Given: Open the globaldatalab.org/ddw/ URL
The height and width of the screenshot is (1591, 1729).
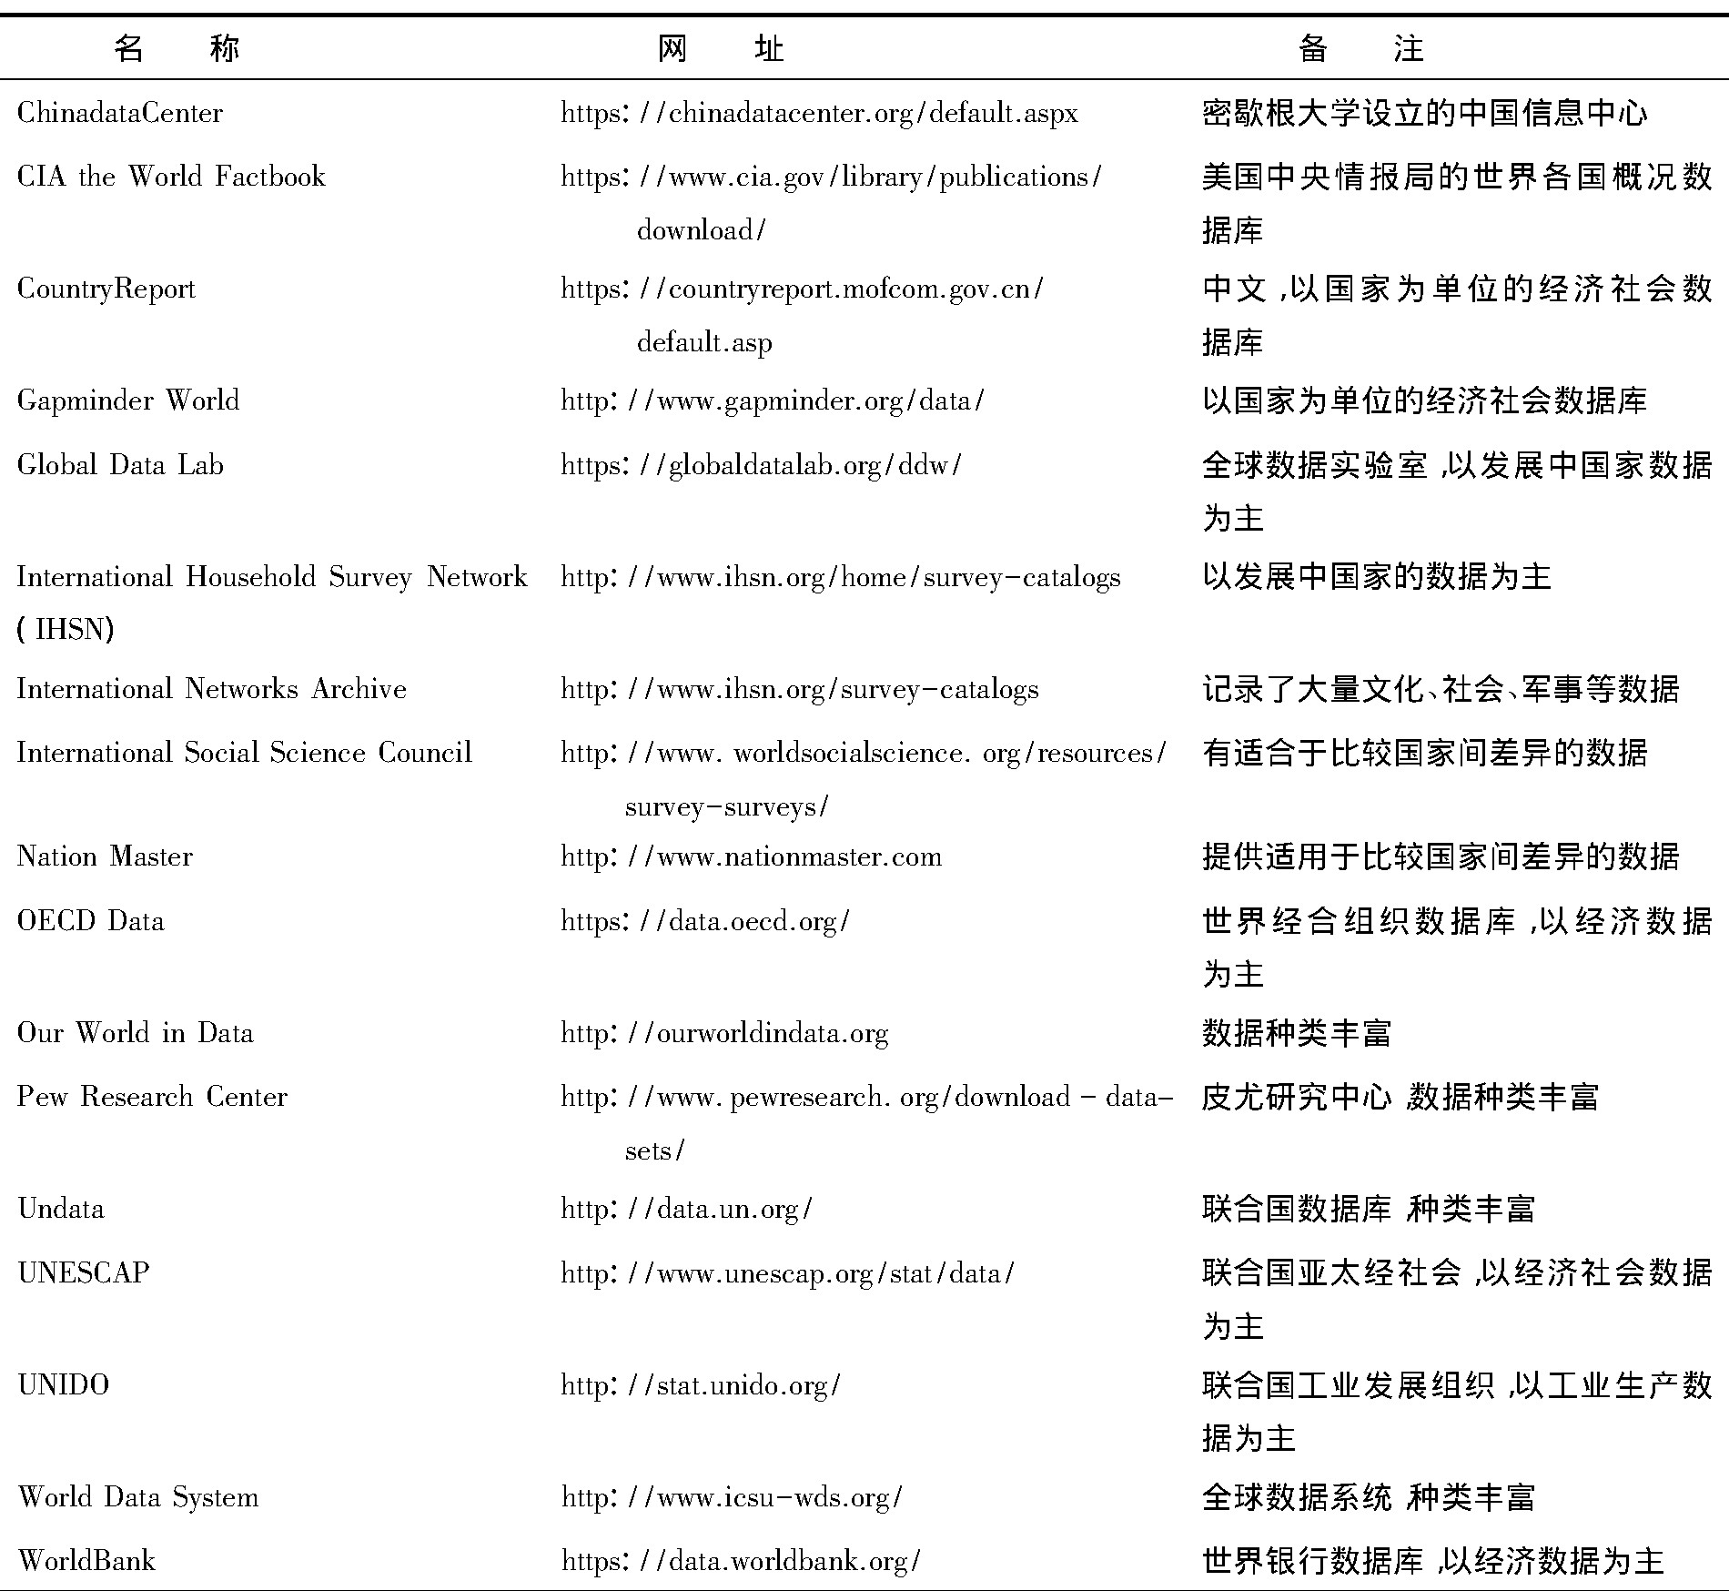Looking at the screenshot, I should click(761, 466).
